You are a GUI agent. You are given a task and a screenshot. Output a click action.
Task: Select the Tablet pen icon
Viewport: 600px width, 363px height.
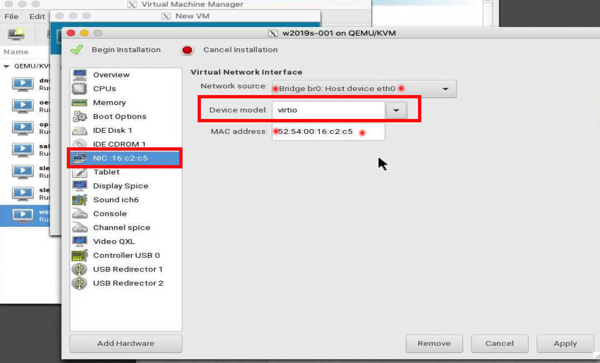(80, 172)
